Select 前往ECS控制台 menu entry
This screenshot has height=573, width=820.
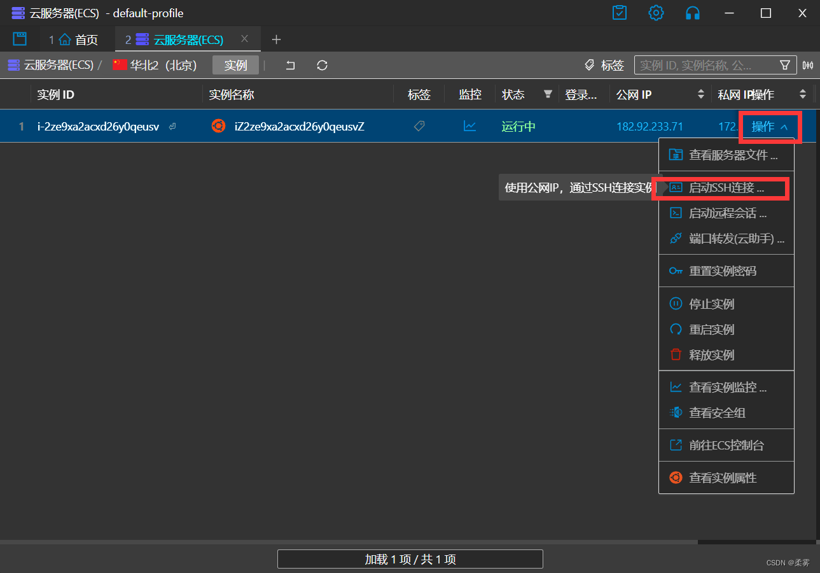click(x=726, y=445)
